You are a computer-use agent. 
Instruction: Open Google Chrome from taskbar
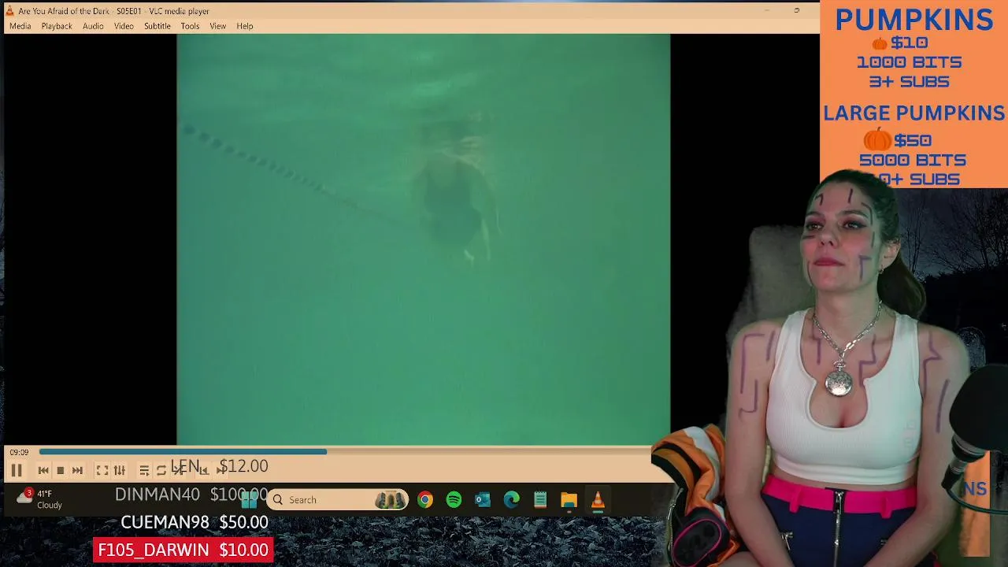pos(425,499)
